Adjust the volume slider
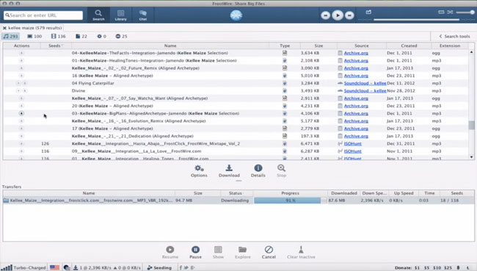Image resolution: width=477 pixels, height=271 pixels. 465,12
